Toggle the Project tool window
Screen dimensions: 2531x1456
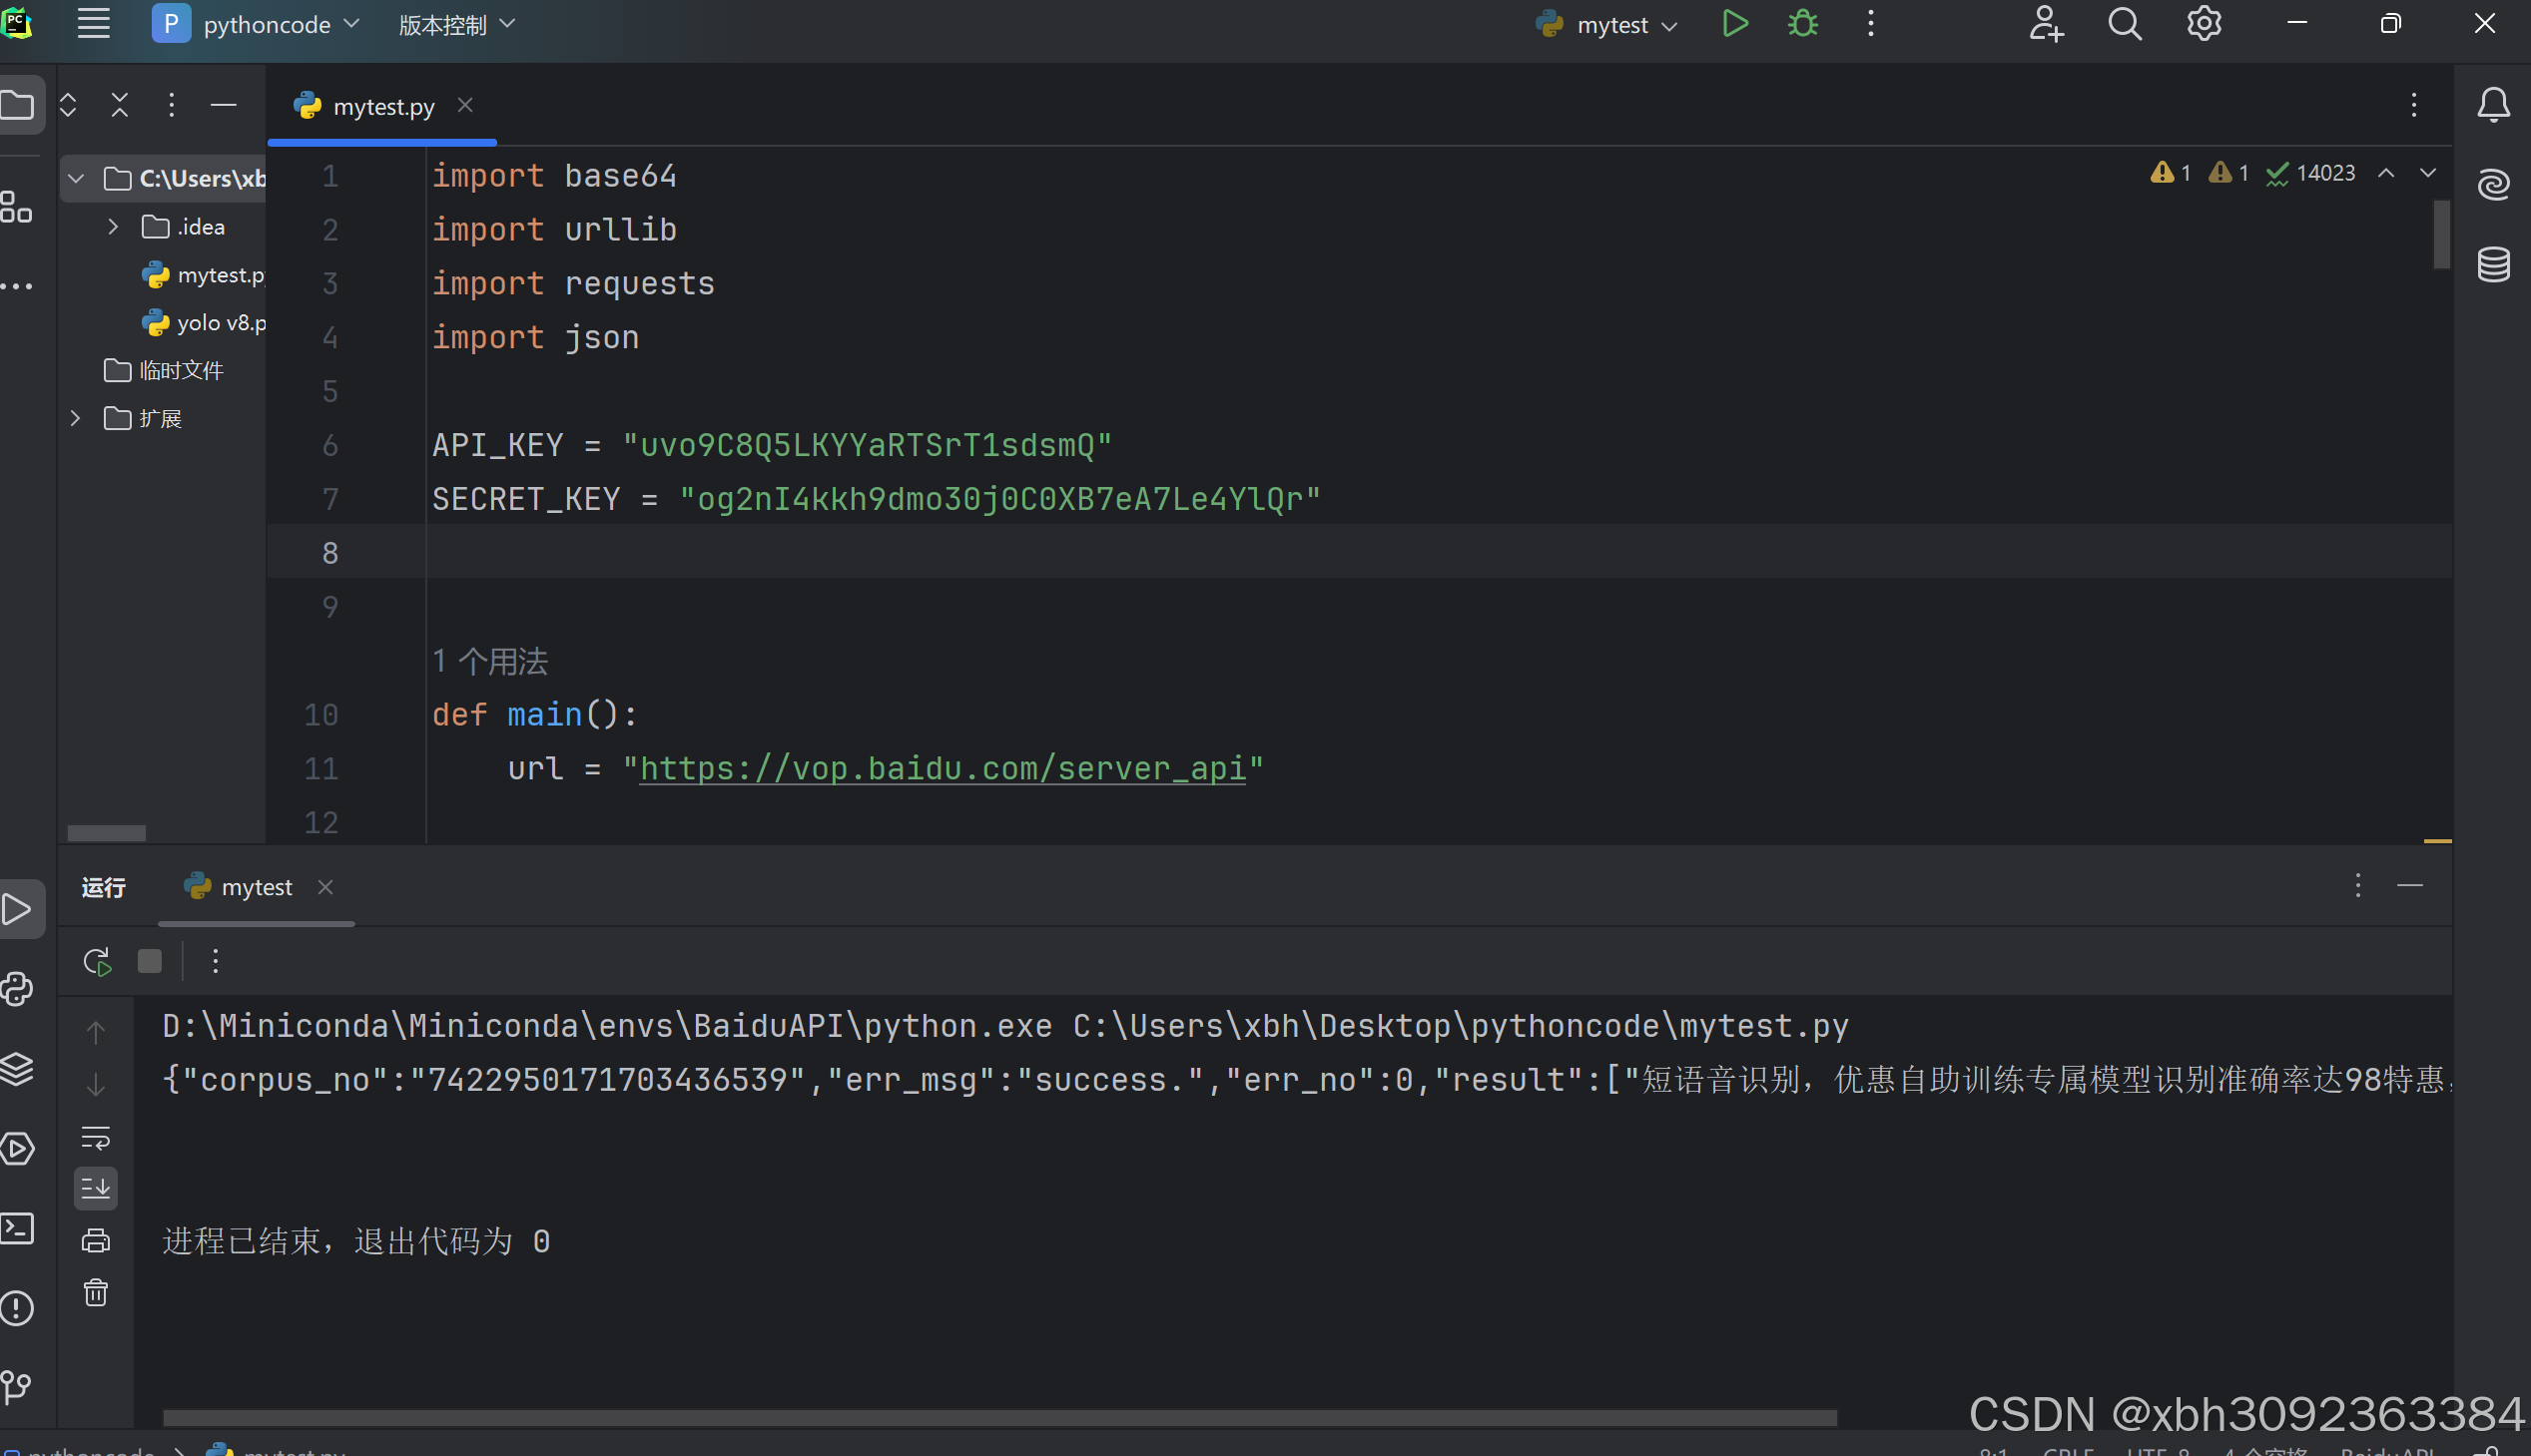pyautogui.click(x=18, y=105)
